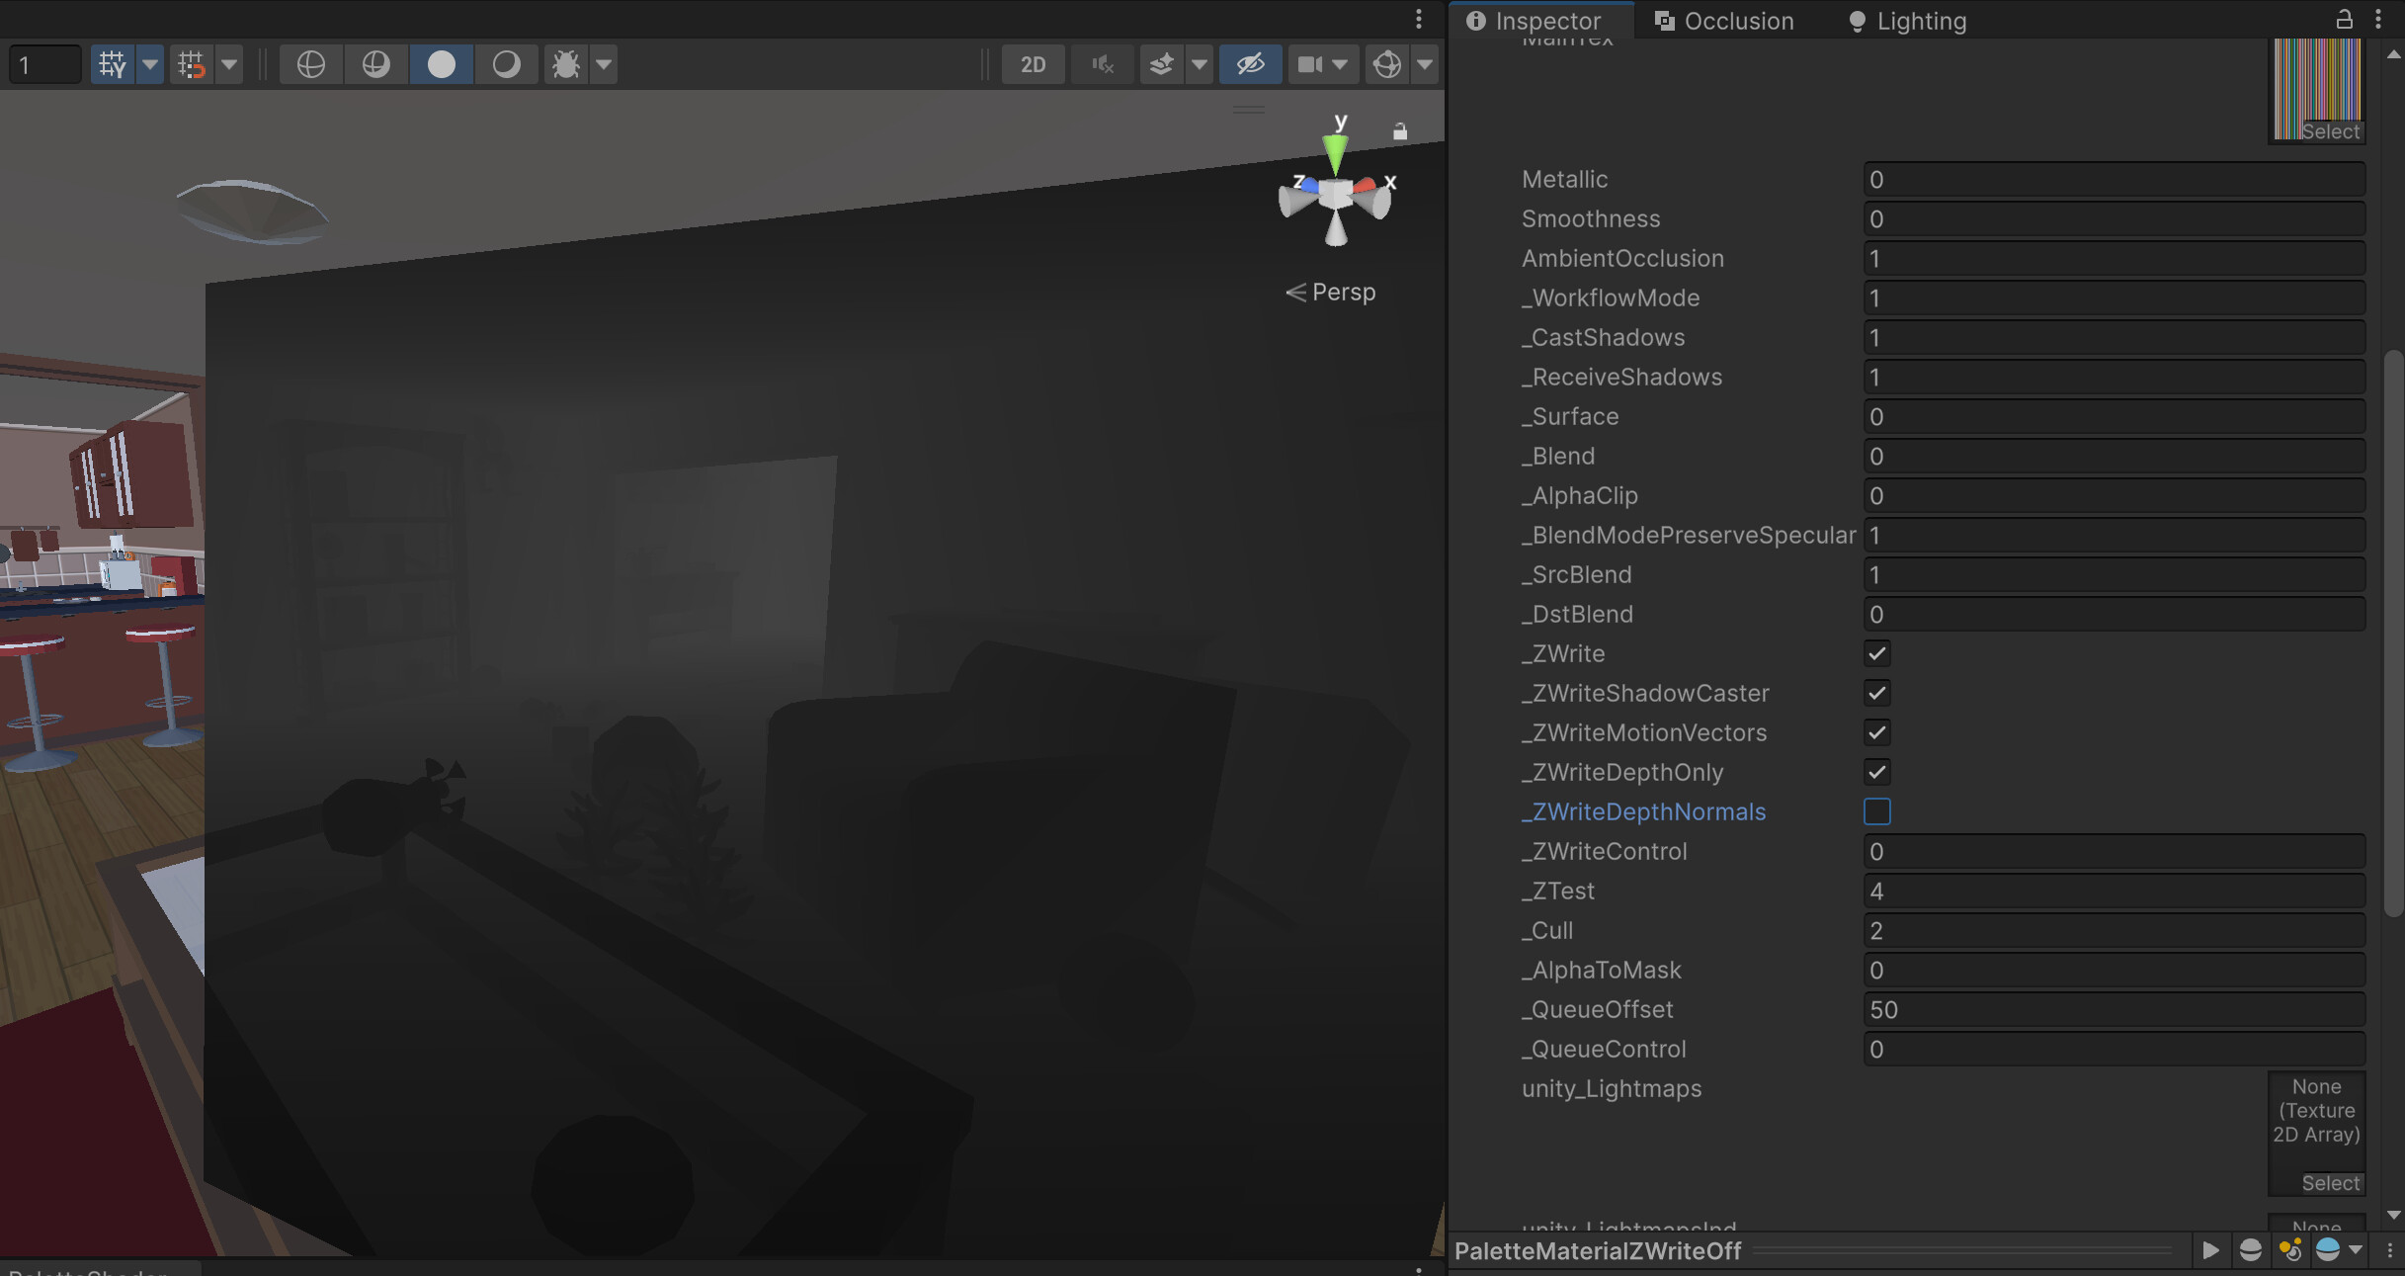
Task: Click Select for unity_Lightmaps texture slot
Action: 2330,1182
